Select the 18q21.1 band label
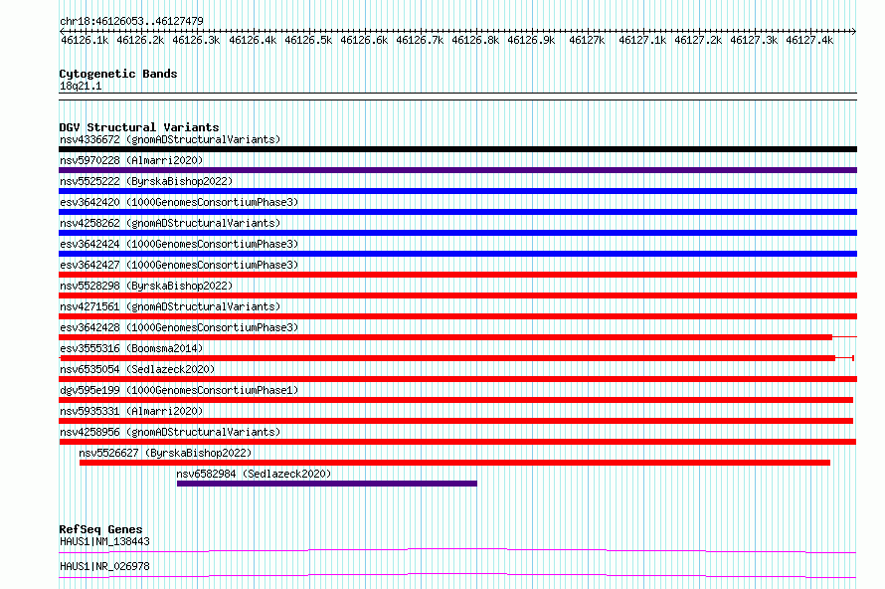The image size is (885, 589). [81, 86]
